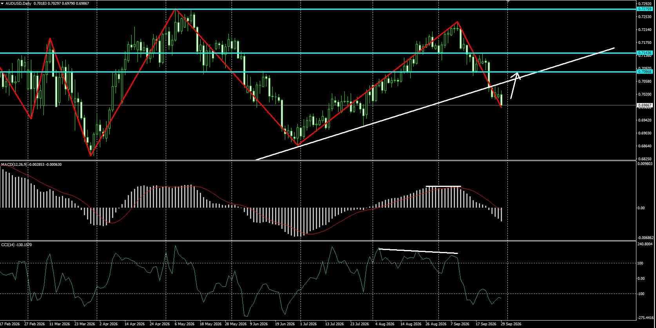Click the 18 May 2026 date label
Viewport: 656px width, 328px height.
click(210, 324)
